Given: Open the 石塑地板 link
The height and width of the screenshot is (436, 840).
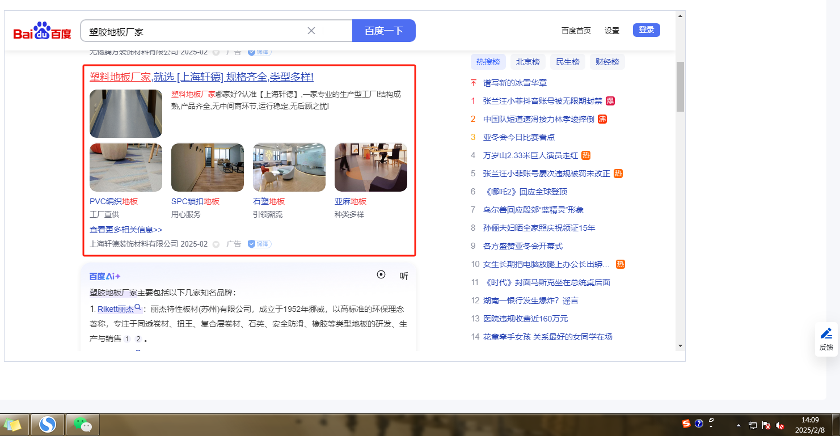Looking at the screenshot, I should click(x=269, y=201).
